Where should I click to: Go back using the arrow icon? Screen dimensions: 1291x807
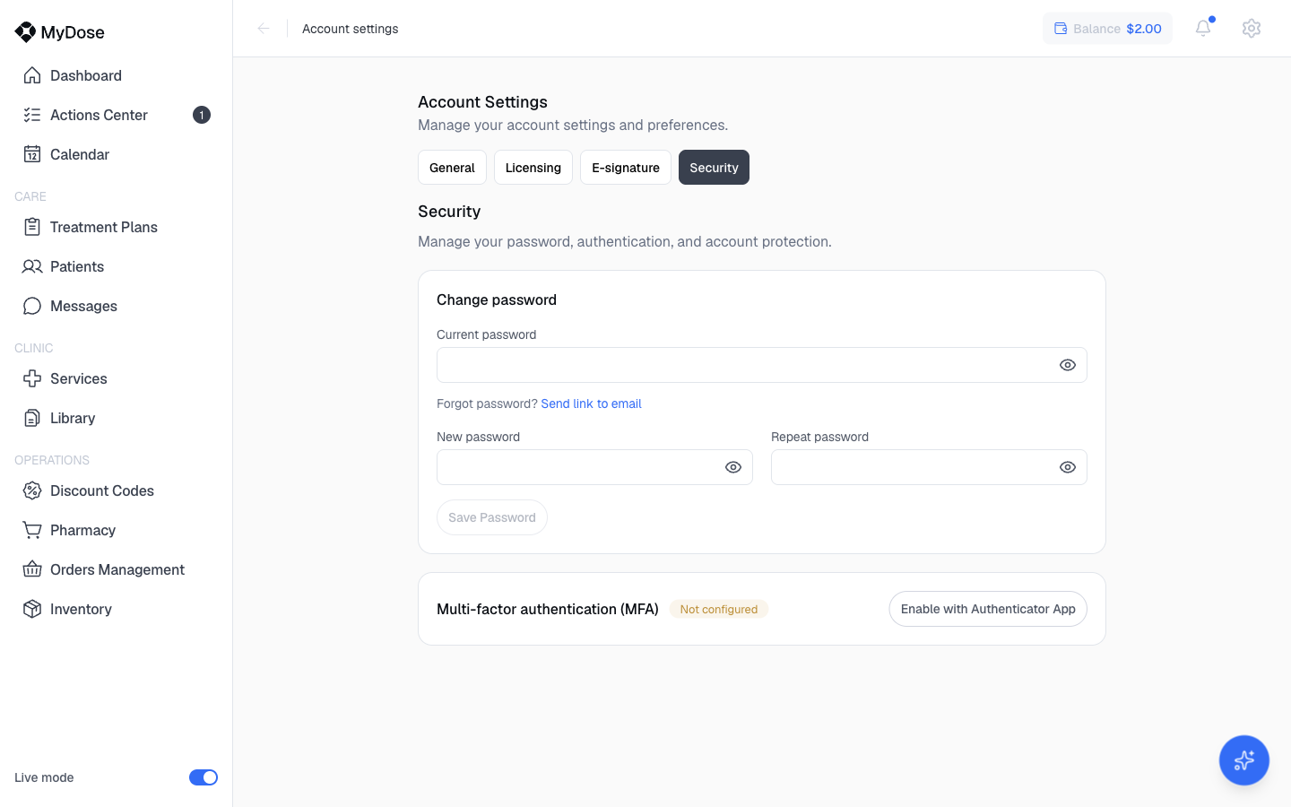(x=264, y=29)
